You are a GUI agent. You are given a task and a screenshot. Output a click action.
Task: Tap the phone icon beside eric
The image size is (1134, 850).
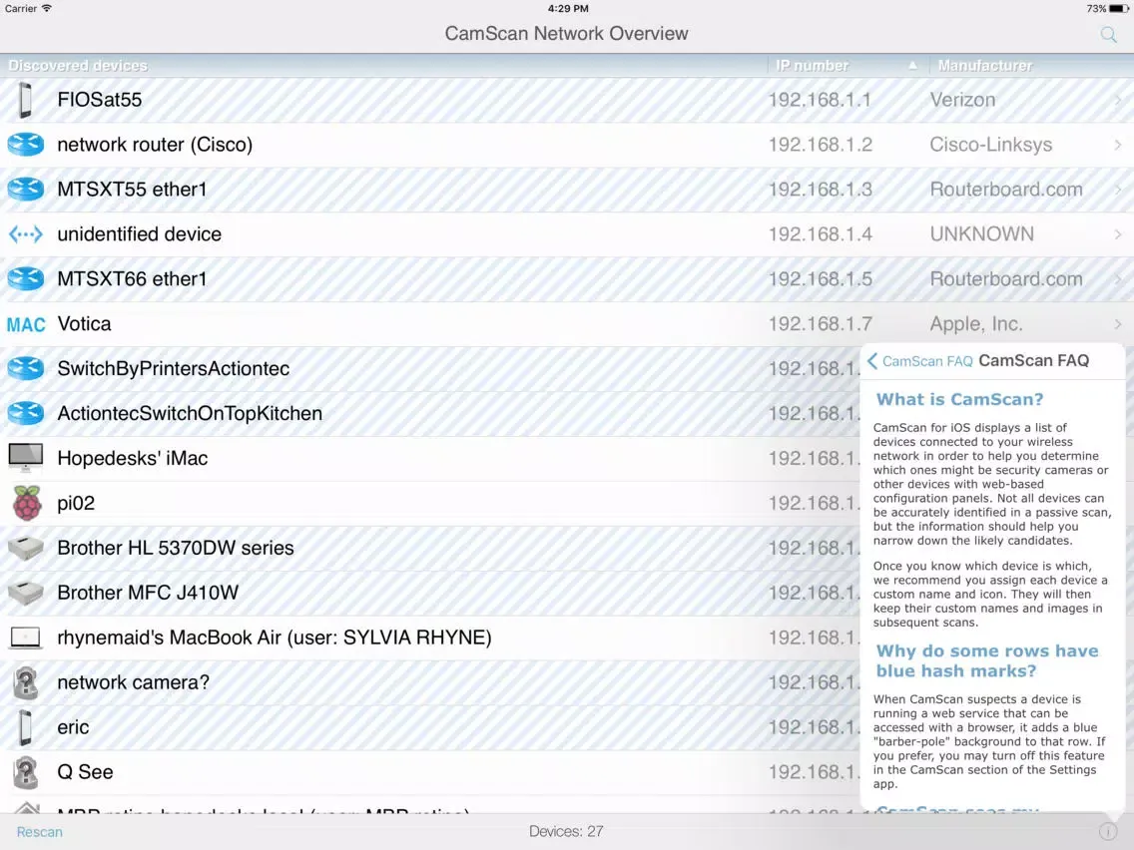coord(25,727)
